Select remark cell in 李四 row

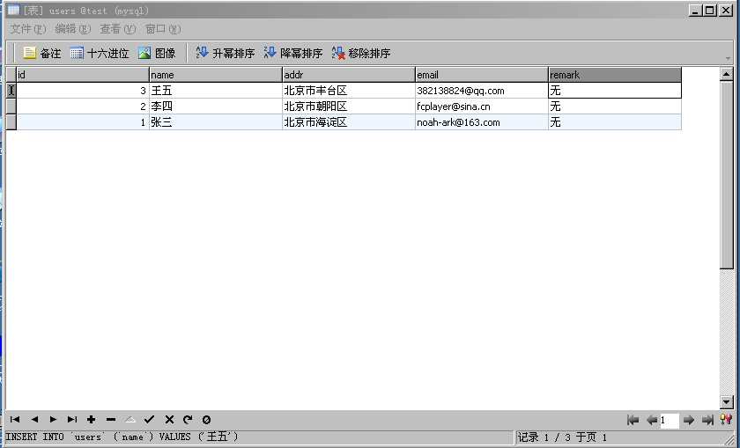[615, 106]
